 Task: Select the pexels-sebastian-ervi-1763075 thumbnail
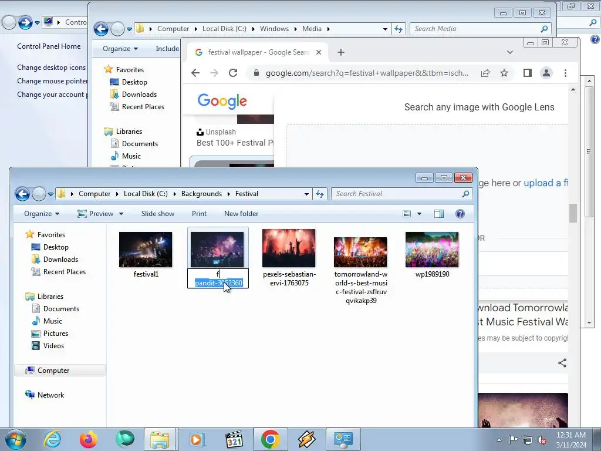point(289,248)
